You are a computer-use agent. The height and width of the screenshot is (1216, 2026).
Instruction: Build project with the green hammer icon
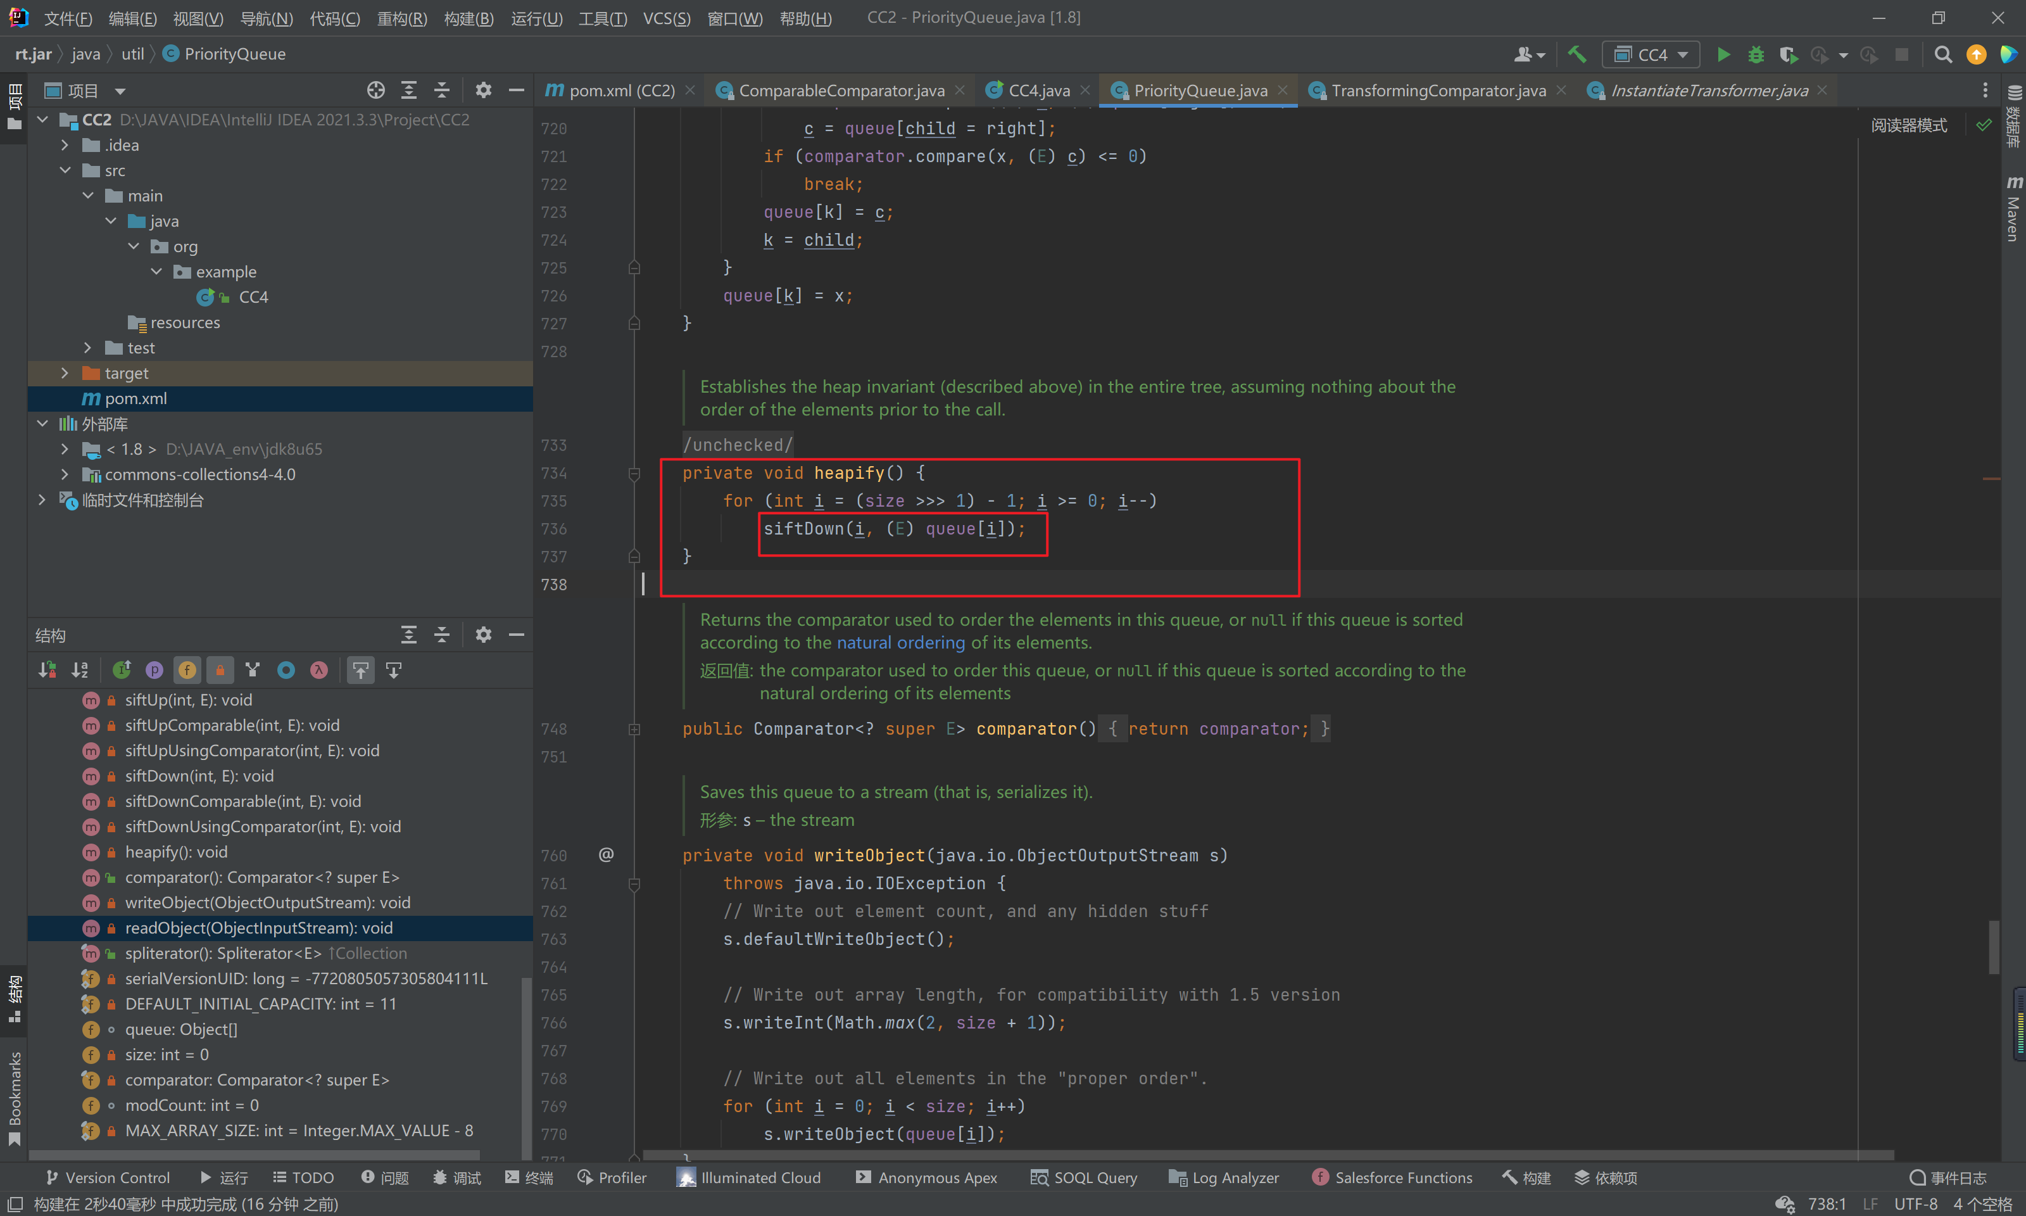tap(1576, 55)
